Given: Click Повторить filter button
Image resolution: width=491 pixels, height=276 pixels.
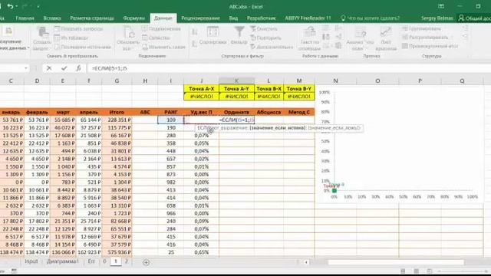Looking at the screenshot, I should click(265, 38).
